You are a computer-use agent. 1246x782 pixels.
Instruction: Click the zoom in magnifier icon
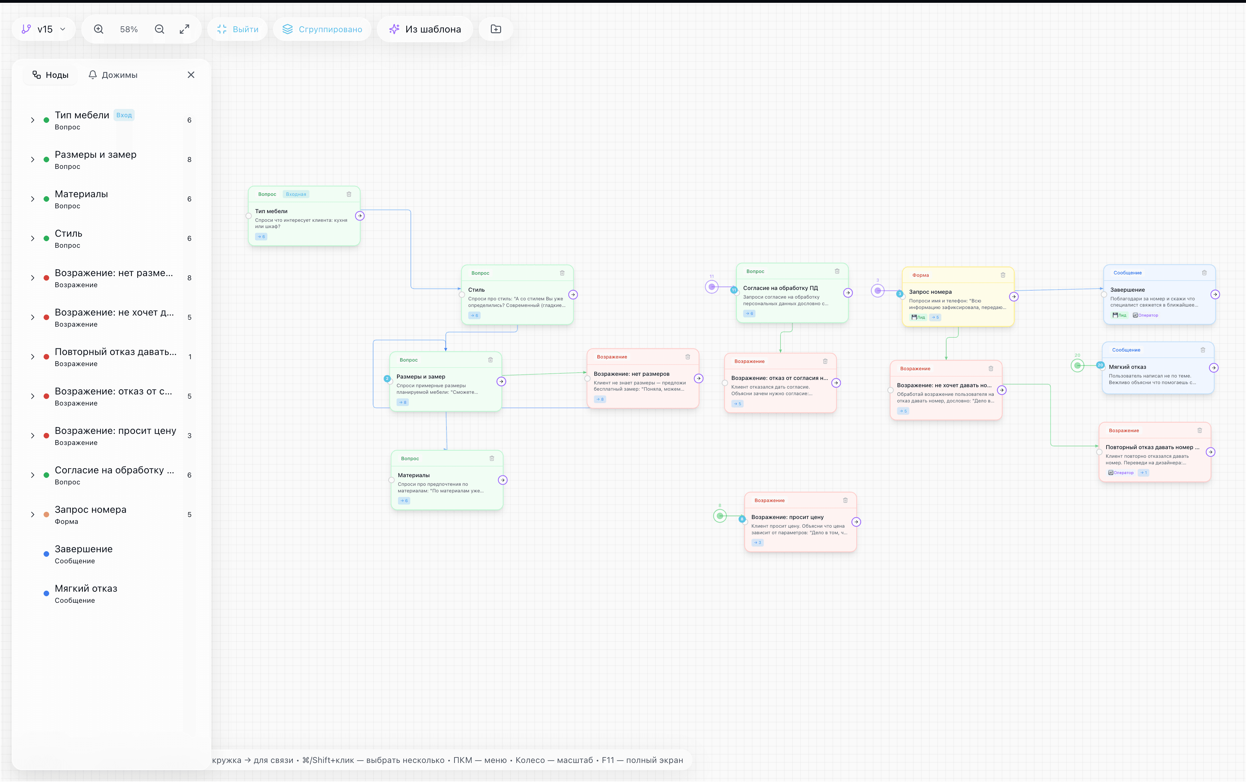coord(98,29)
